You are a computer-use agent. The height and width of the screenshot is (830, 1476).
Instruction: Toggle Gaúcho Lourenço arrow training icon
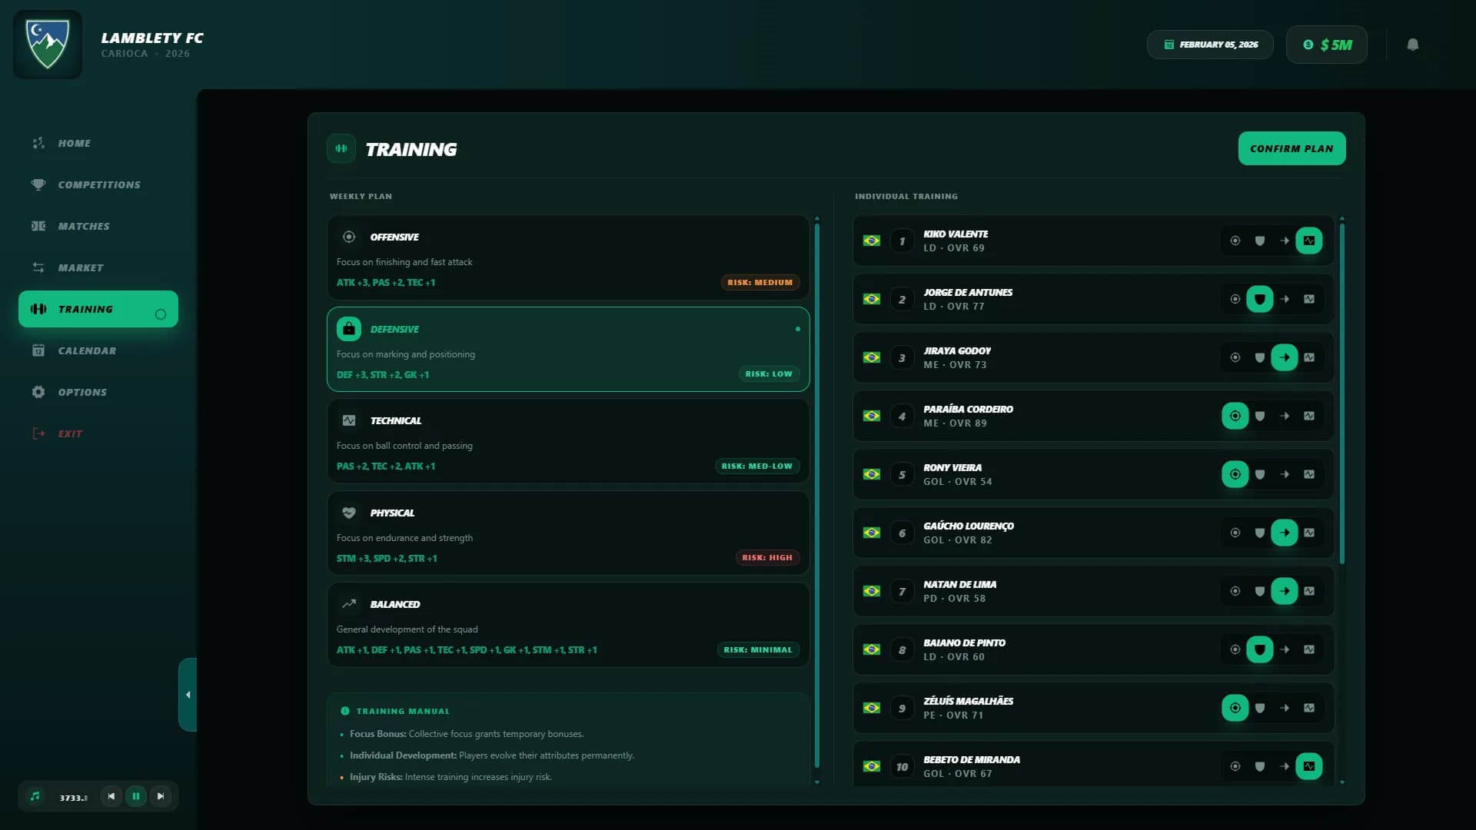1285,533
